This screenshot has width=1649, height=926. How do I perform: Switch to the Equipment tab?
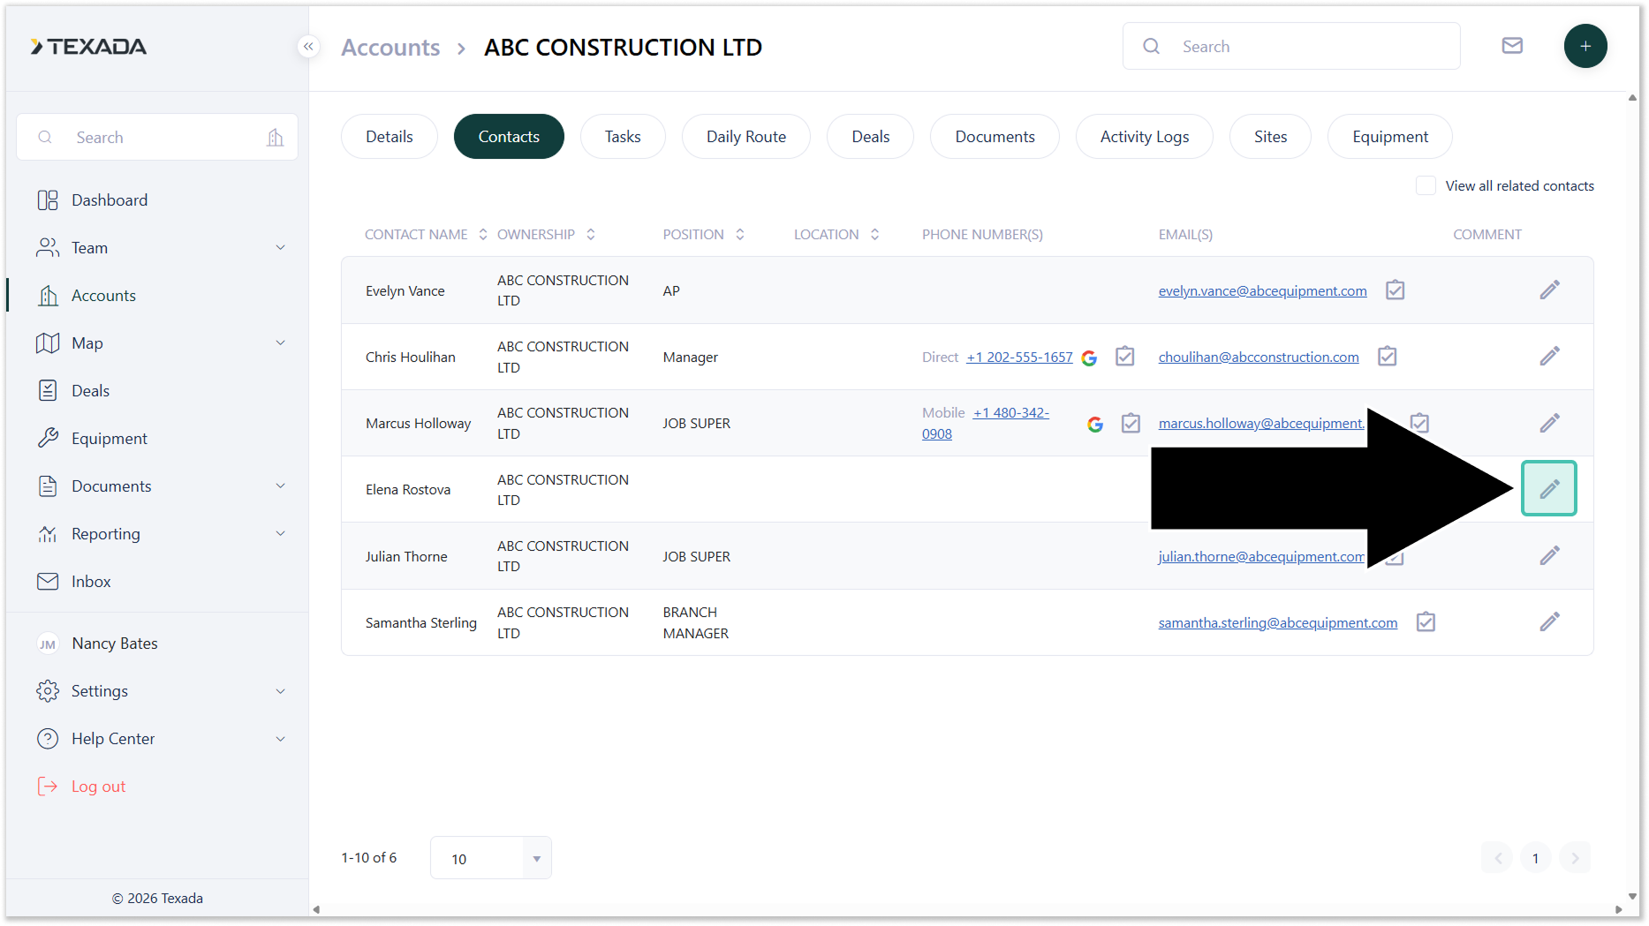[x=1390, y=137]
